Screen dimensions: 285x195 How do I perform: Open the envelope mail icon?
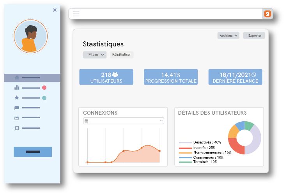tap(16, 118)
